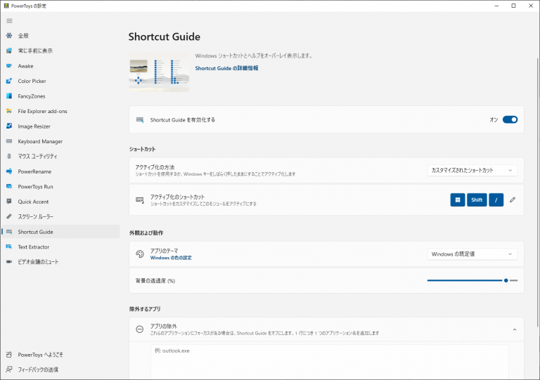Adjust the background opacity slider
Screen dimensions: 540x380
pos(506,280)
